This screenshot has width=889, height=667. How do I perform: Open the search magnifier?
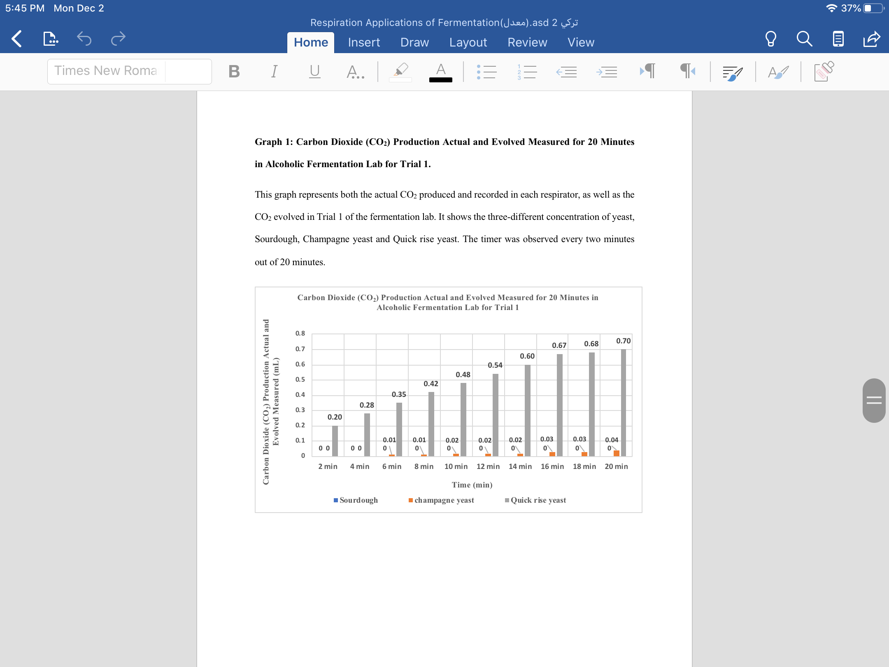[804, 39]
